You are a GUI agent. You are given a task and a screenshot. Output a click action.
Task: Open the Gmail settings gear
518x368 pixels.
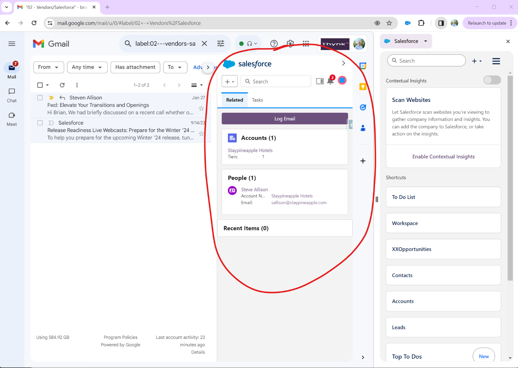pyautogui.click(x=290, y=44)
